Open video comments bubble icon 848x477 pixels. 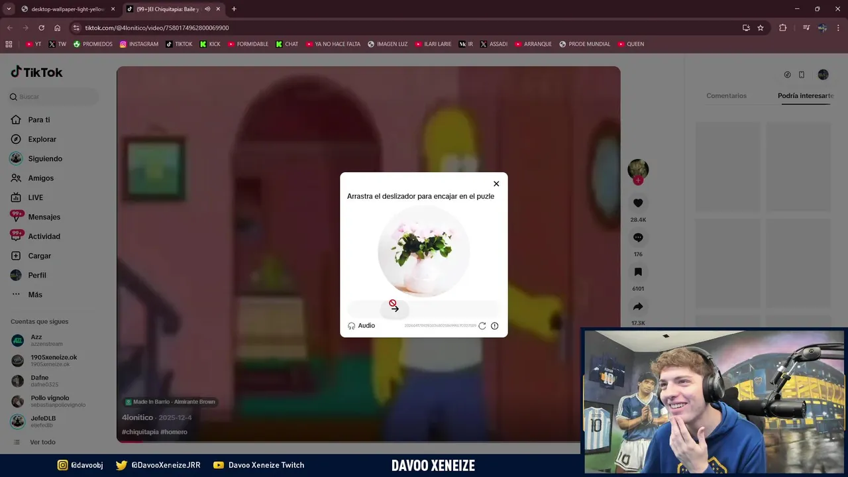[638, 238]
